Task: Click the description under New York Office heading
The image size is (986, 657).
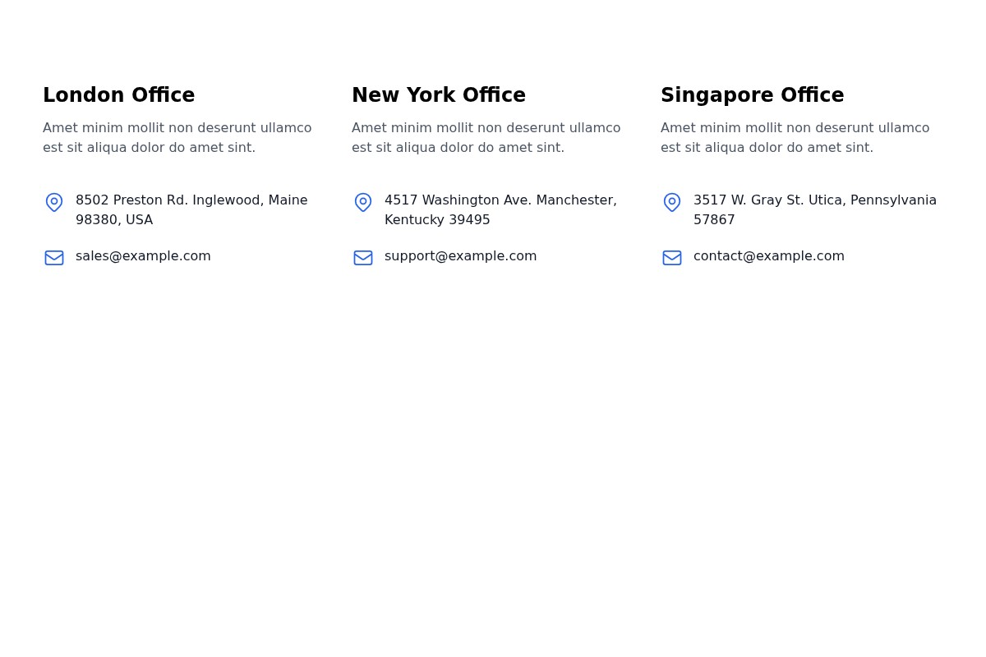Action: coord(486,138)
